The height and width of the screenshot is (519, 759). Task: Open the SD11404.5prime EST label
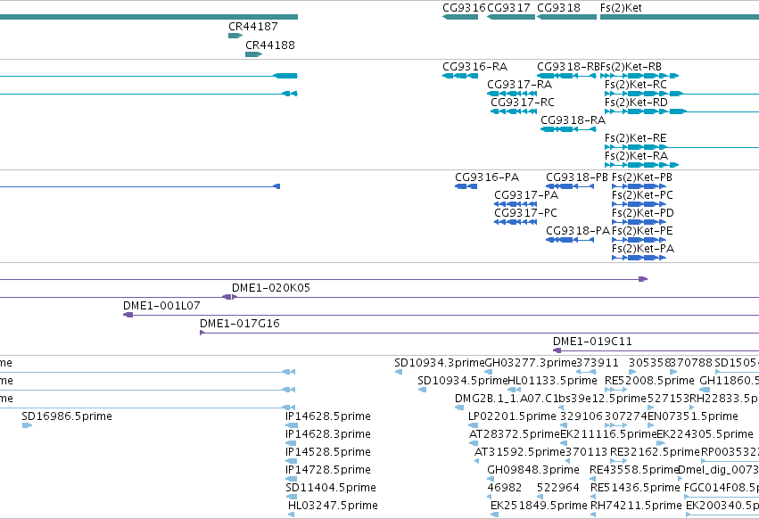click(331, 488)
